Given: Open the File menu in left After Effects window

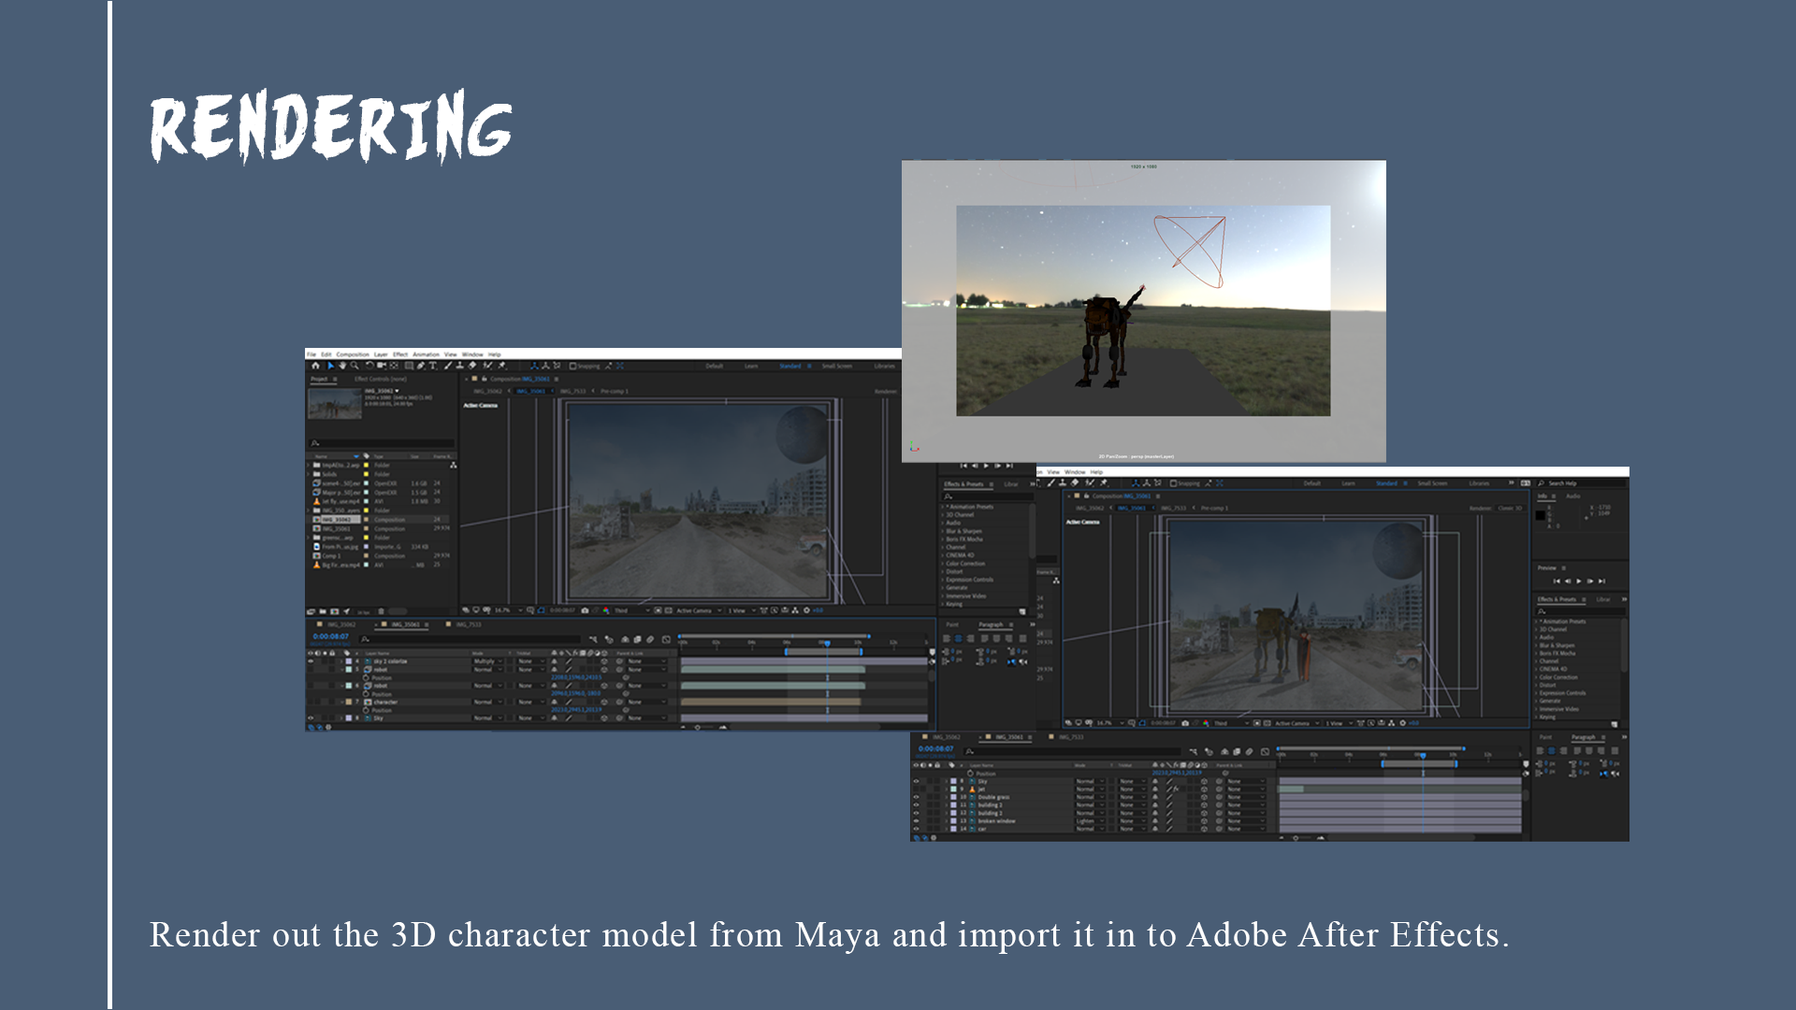Looking at the screenshot, I should click(x=311, y=354).
